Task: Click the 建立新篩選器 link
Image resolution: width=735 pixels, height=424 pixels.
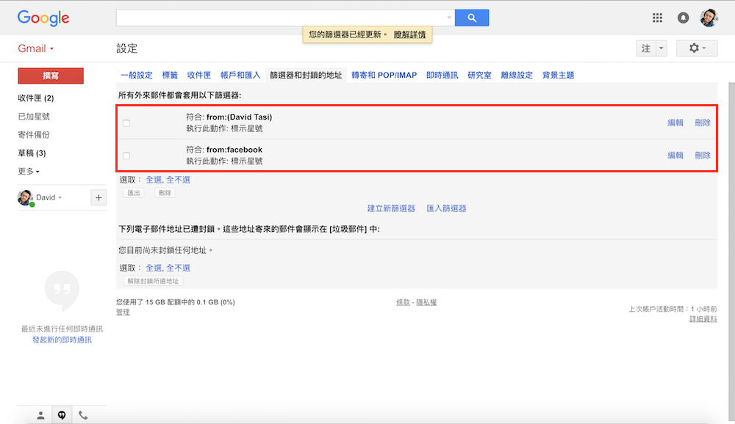Action: click(391, 208)
